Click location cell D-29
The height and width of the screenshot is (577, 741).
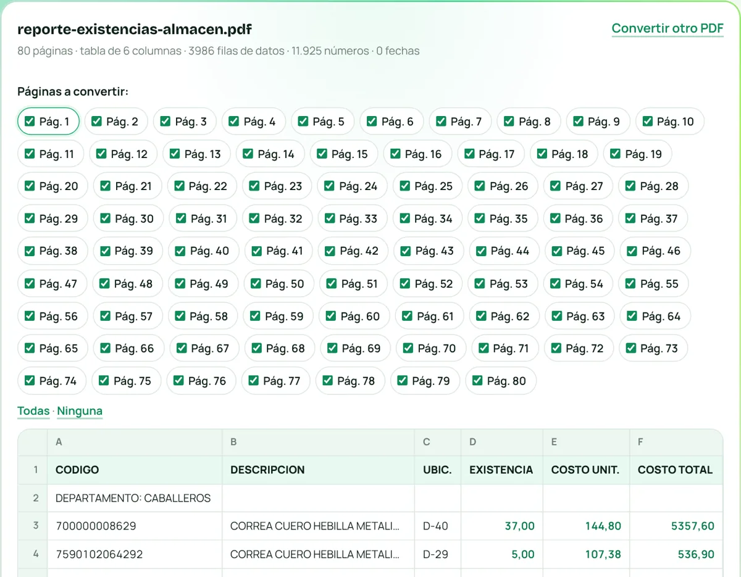(x=438, y=554)
